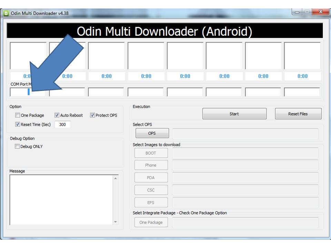The width and height of the screenshot is (331, 248).
Task: Click the Start button
Action: point(234,114)
